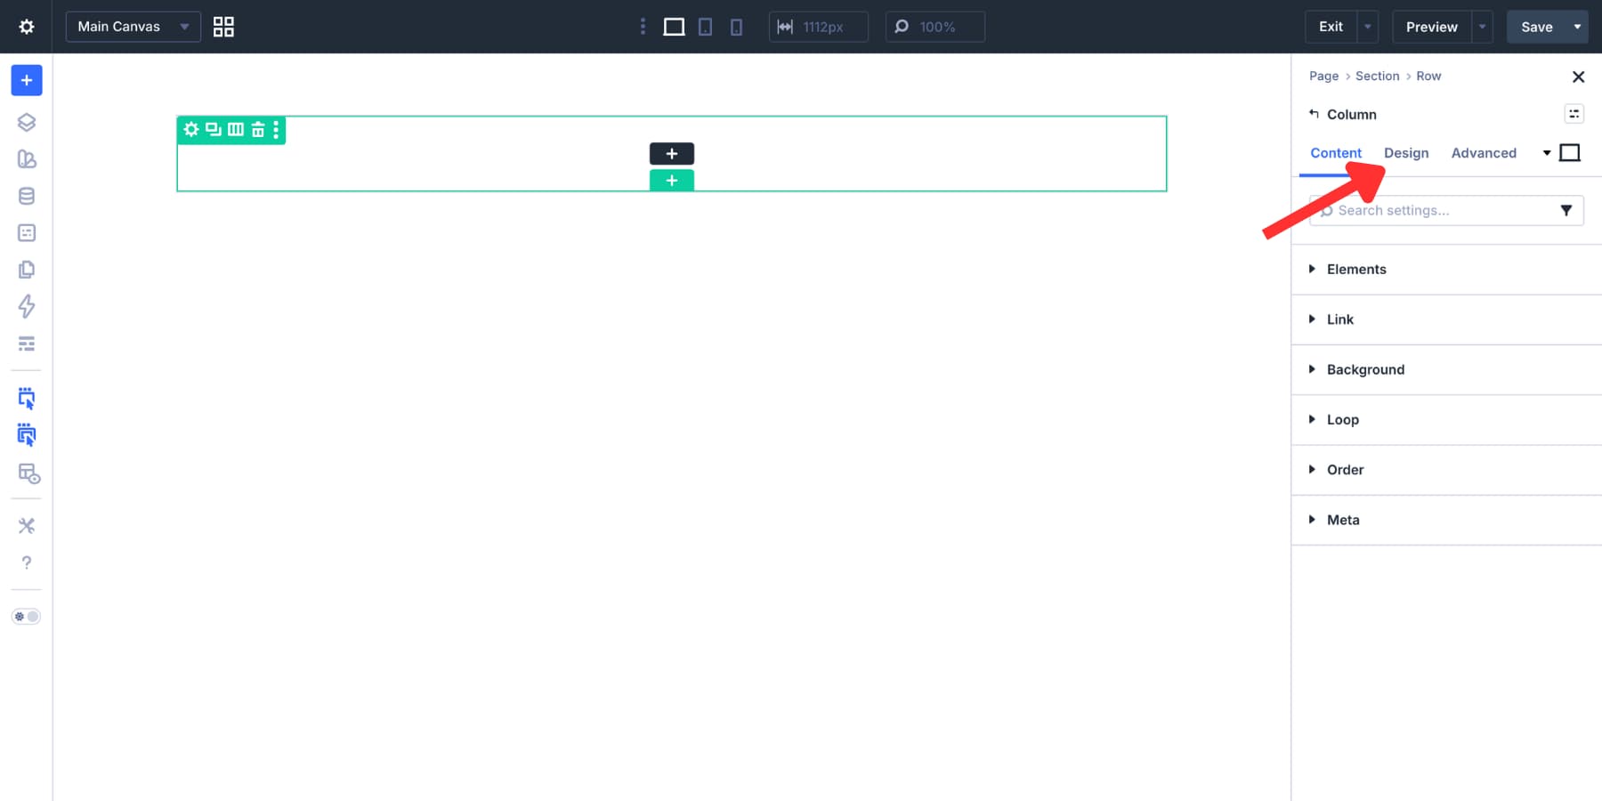
Task: Open the help question mark icon
Action: click(27, 562)
